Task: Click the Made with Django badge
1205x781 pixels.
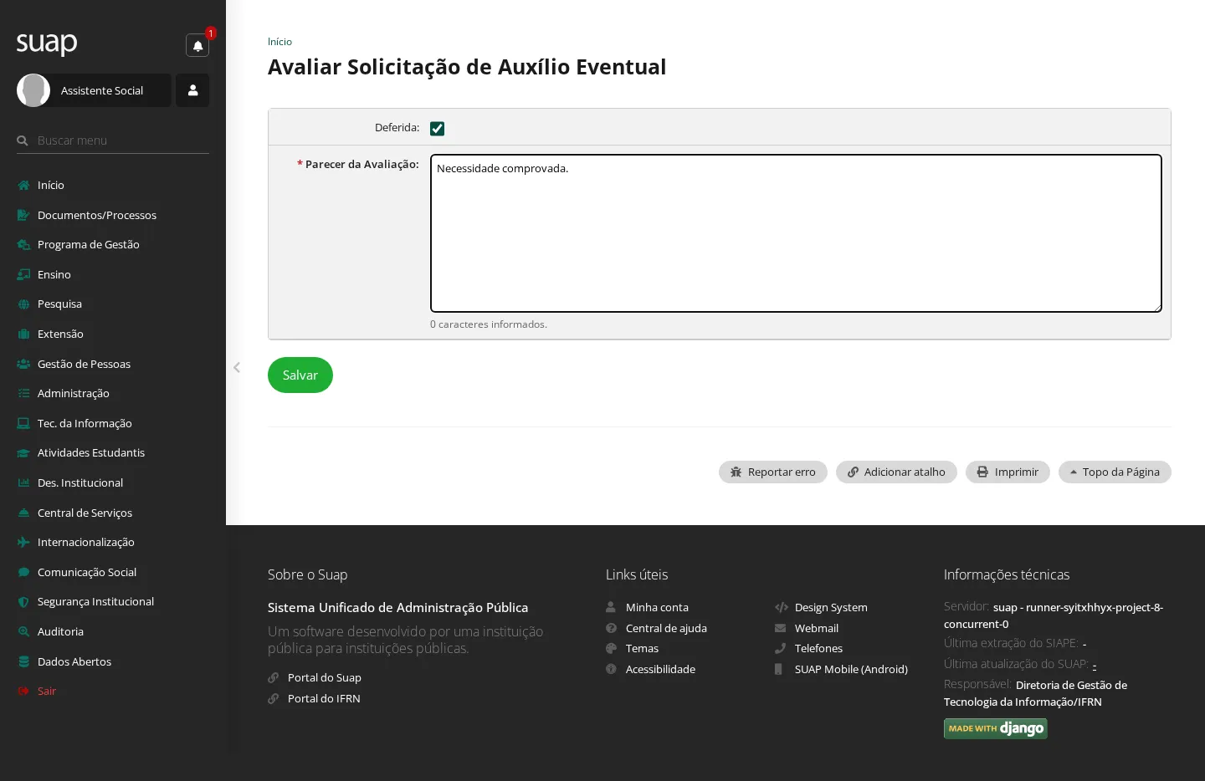Action: (996, 728)
